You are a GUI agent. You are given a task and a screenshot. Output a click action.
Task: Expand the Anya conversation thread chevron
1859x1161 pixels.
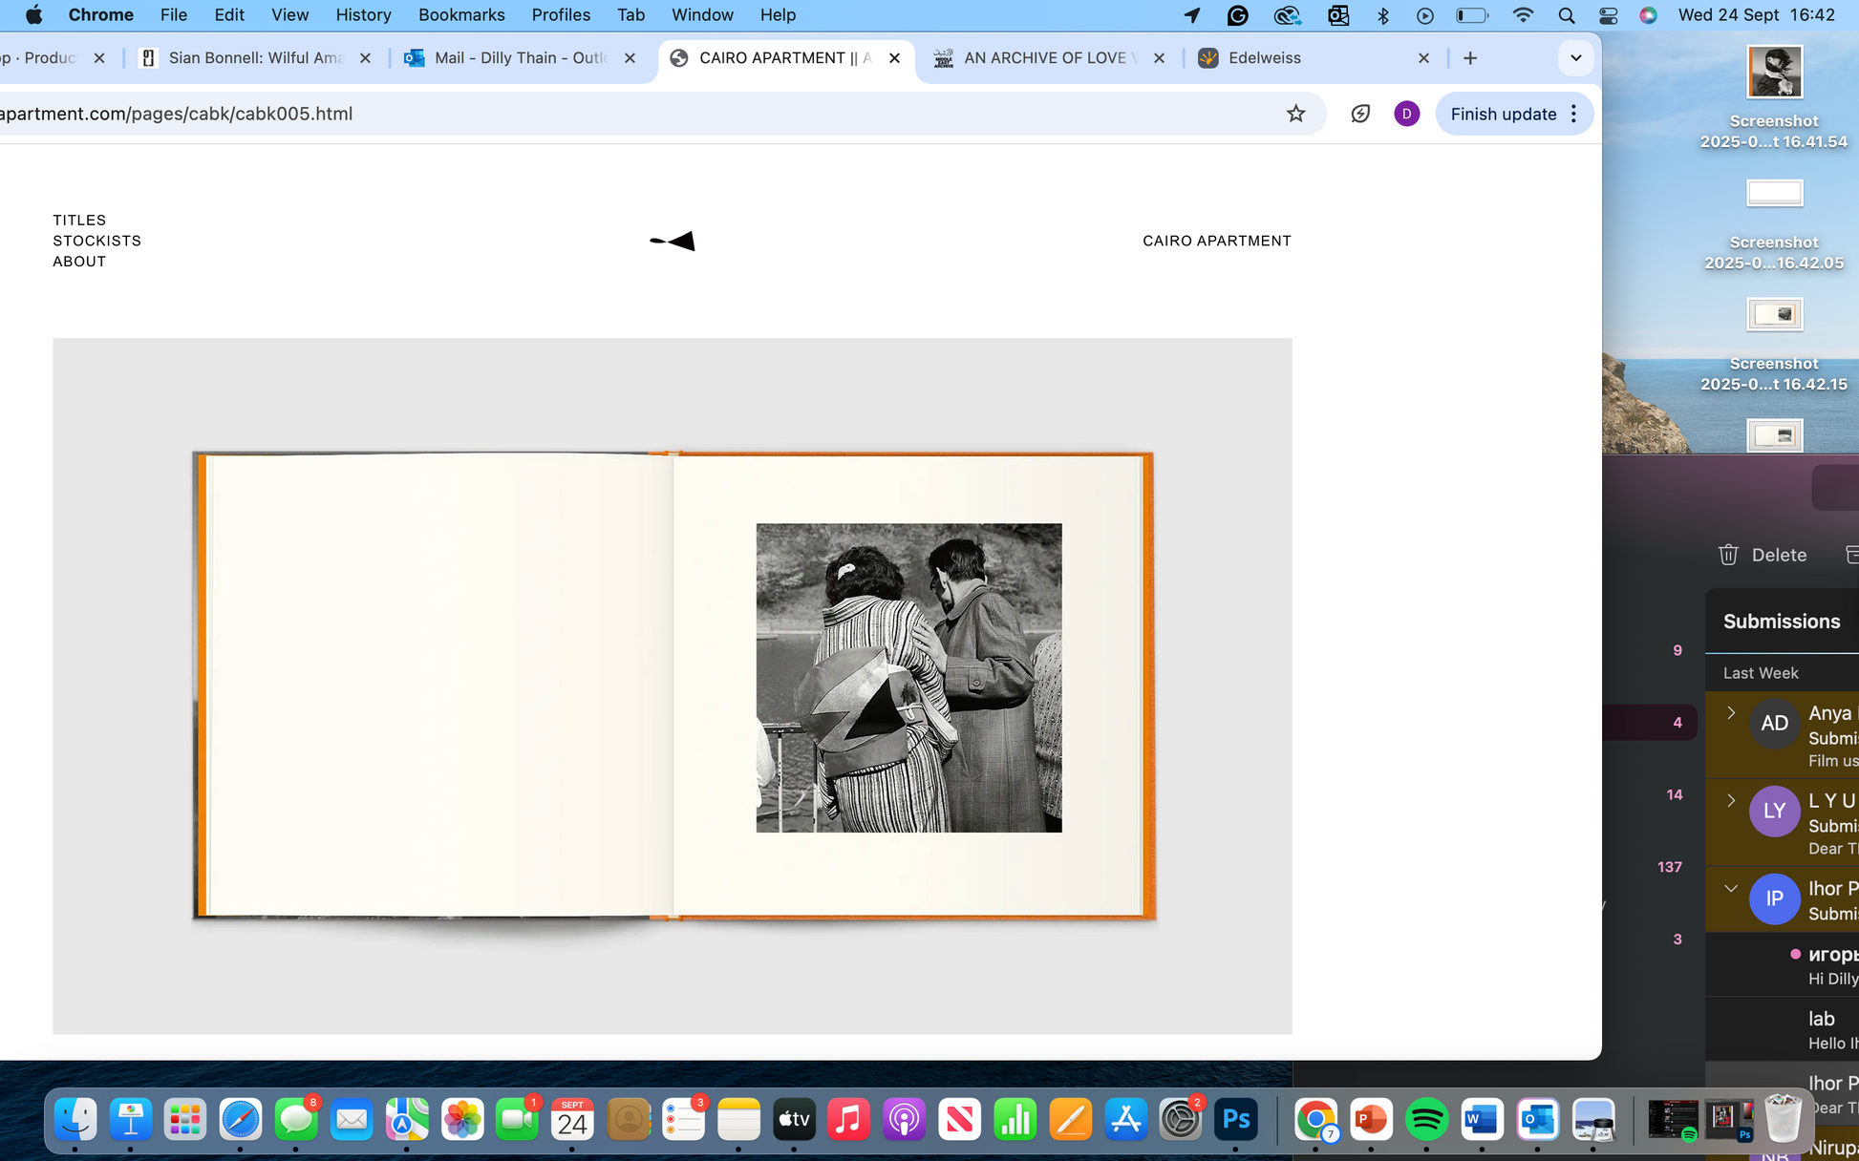(x=1731, y=713)
